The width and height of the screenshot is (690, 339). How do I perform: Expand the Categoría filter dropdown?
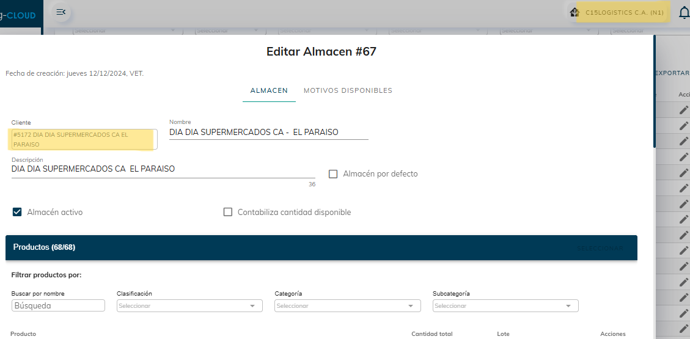point(347,305)
